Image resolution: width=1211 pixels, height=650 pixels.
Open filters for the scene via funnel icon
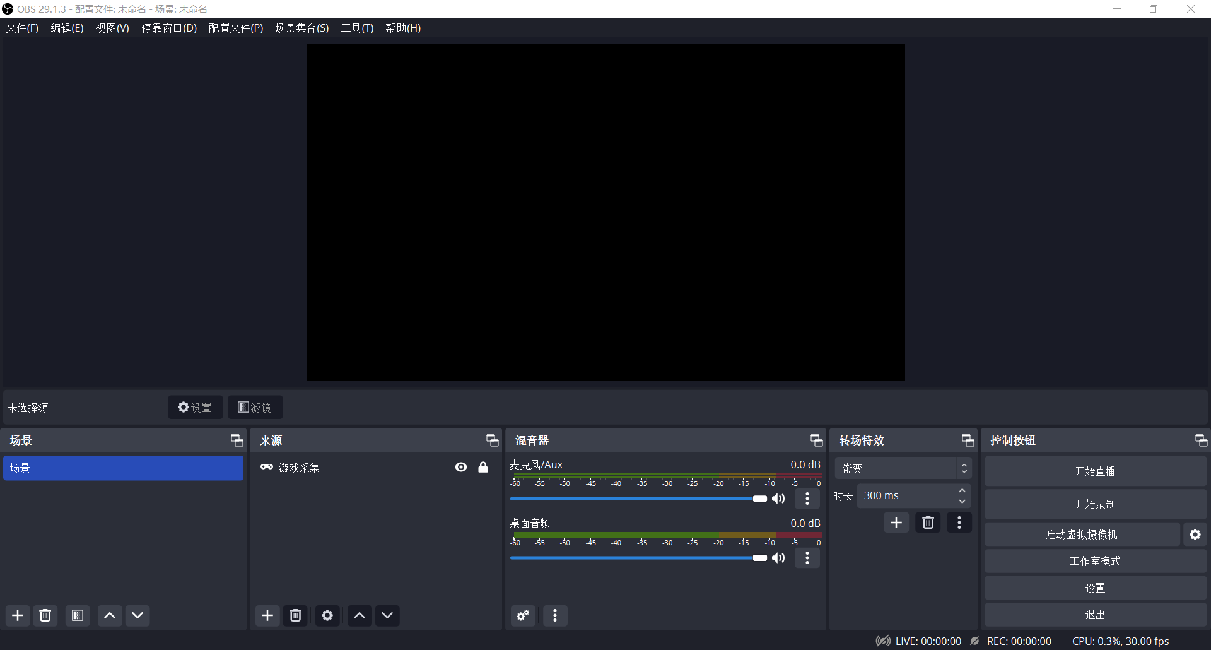click(77, 615)
